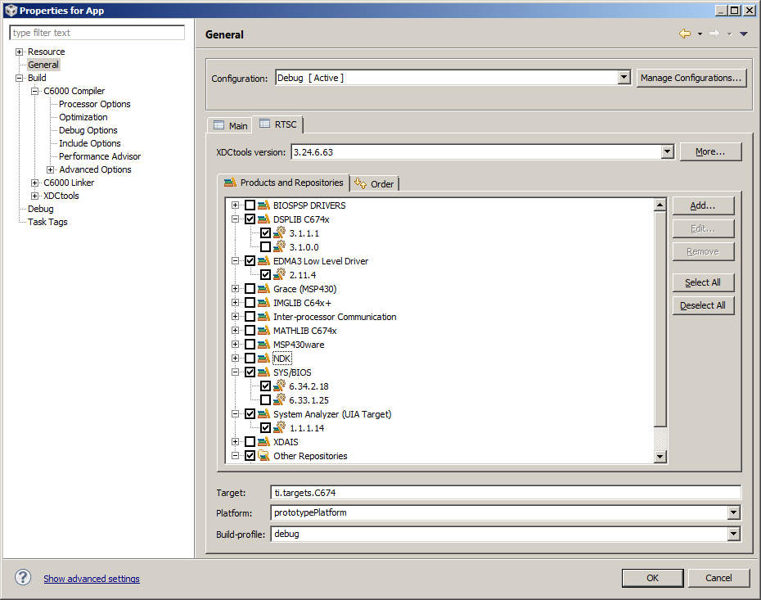761x600 pixels.
Task: Select Processor Options in the tree
Action: pyautogui.click(x=95, y=104)
